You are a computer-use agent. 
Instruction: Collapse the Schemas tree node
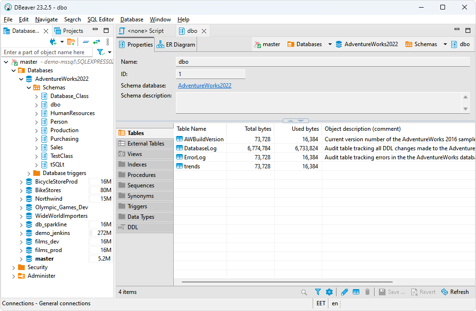click(29, 87)
